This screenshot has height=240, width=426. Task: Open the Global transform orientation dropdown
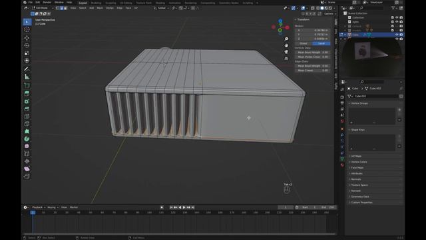(161, 8)
